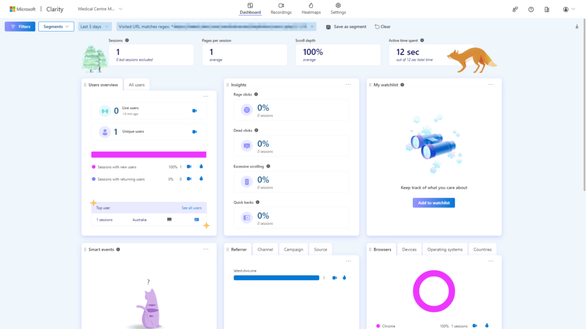Remove the Visited URL regex filter

click(312, 26)
